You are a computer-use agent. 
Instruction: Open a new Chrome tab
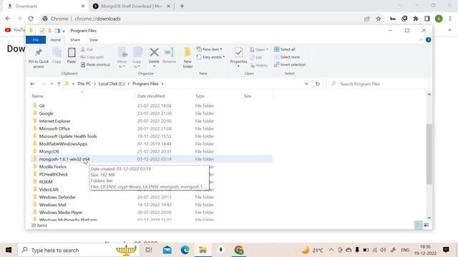coord(182,6)
